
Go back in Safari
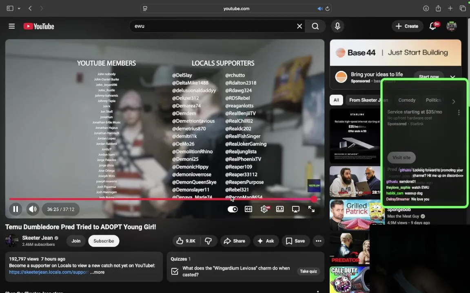point(30,9)
